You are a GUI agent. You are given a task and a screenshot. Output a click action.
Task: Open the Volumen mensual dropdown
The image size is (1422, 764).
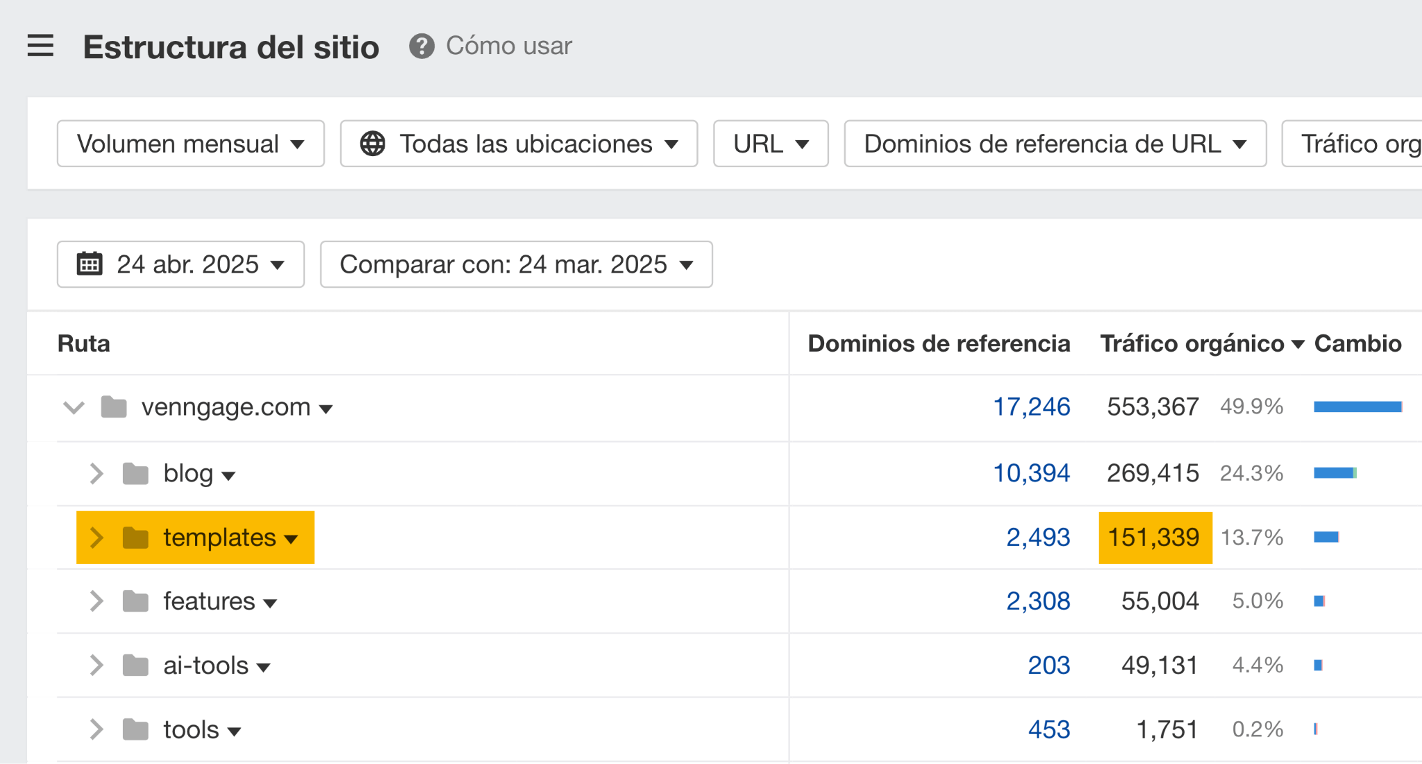pos(190,144)
